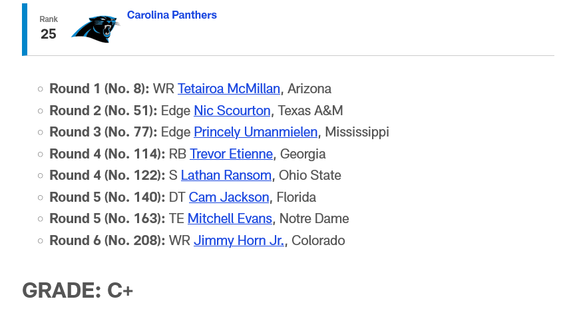Click the Carolina Panthers logo image
The height and width of the screenshot is (319, 581).
tap(96, 29)
